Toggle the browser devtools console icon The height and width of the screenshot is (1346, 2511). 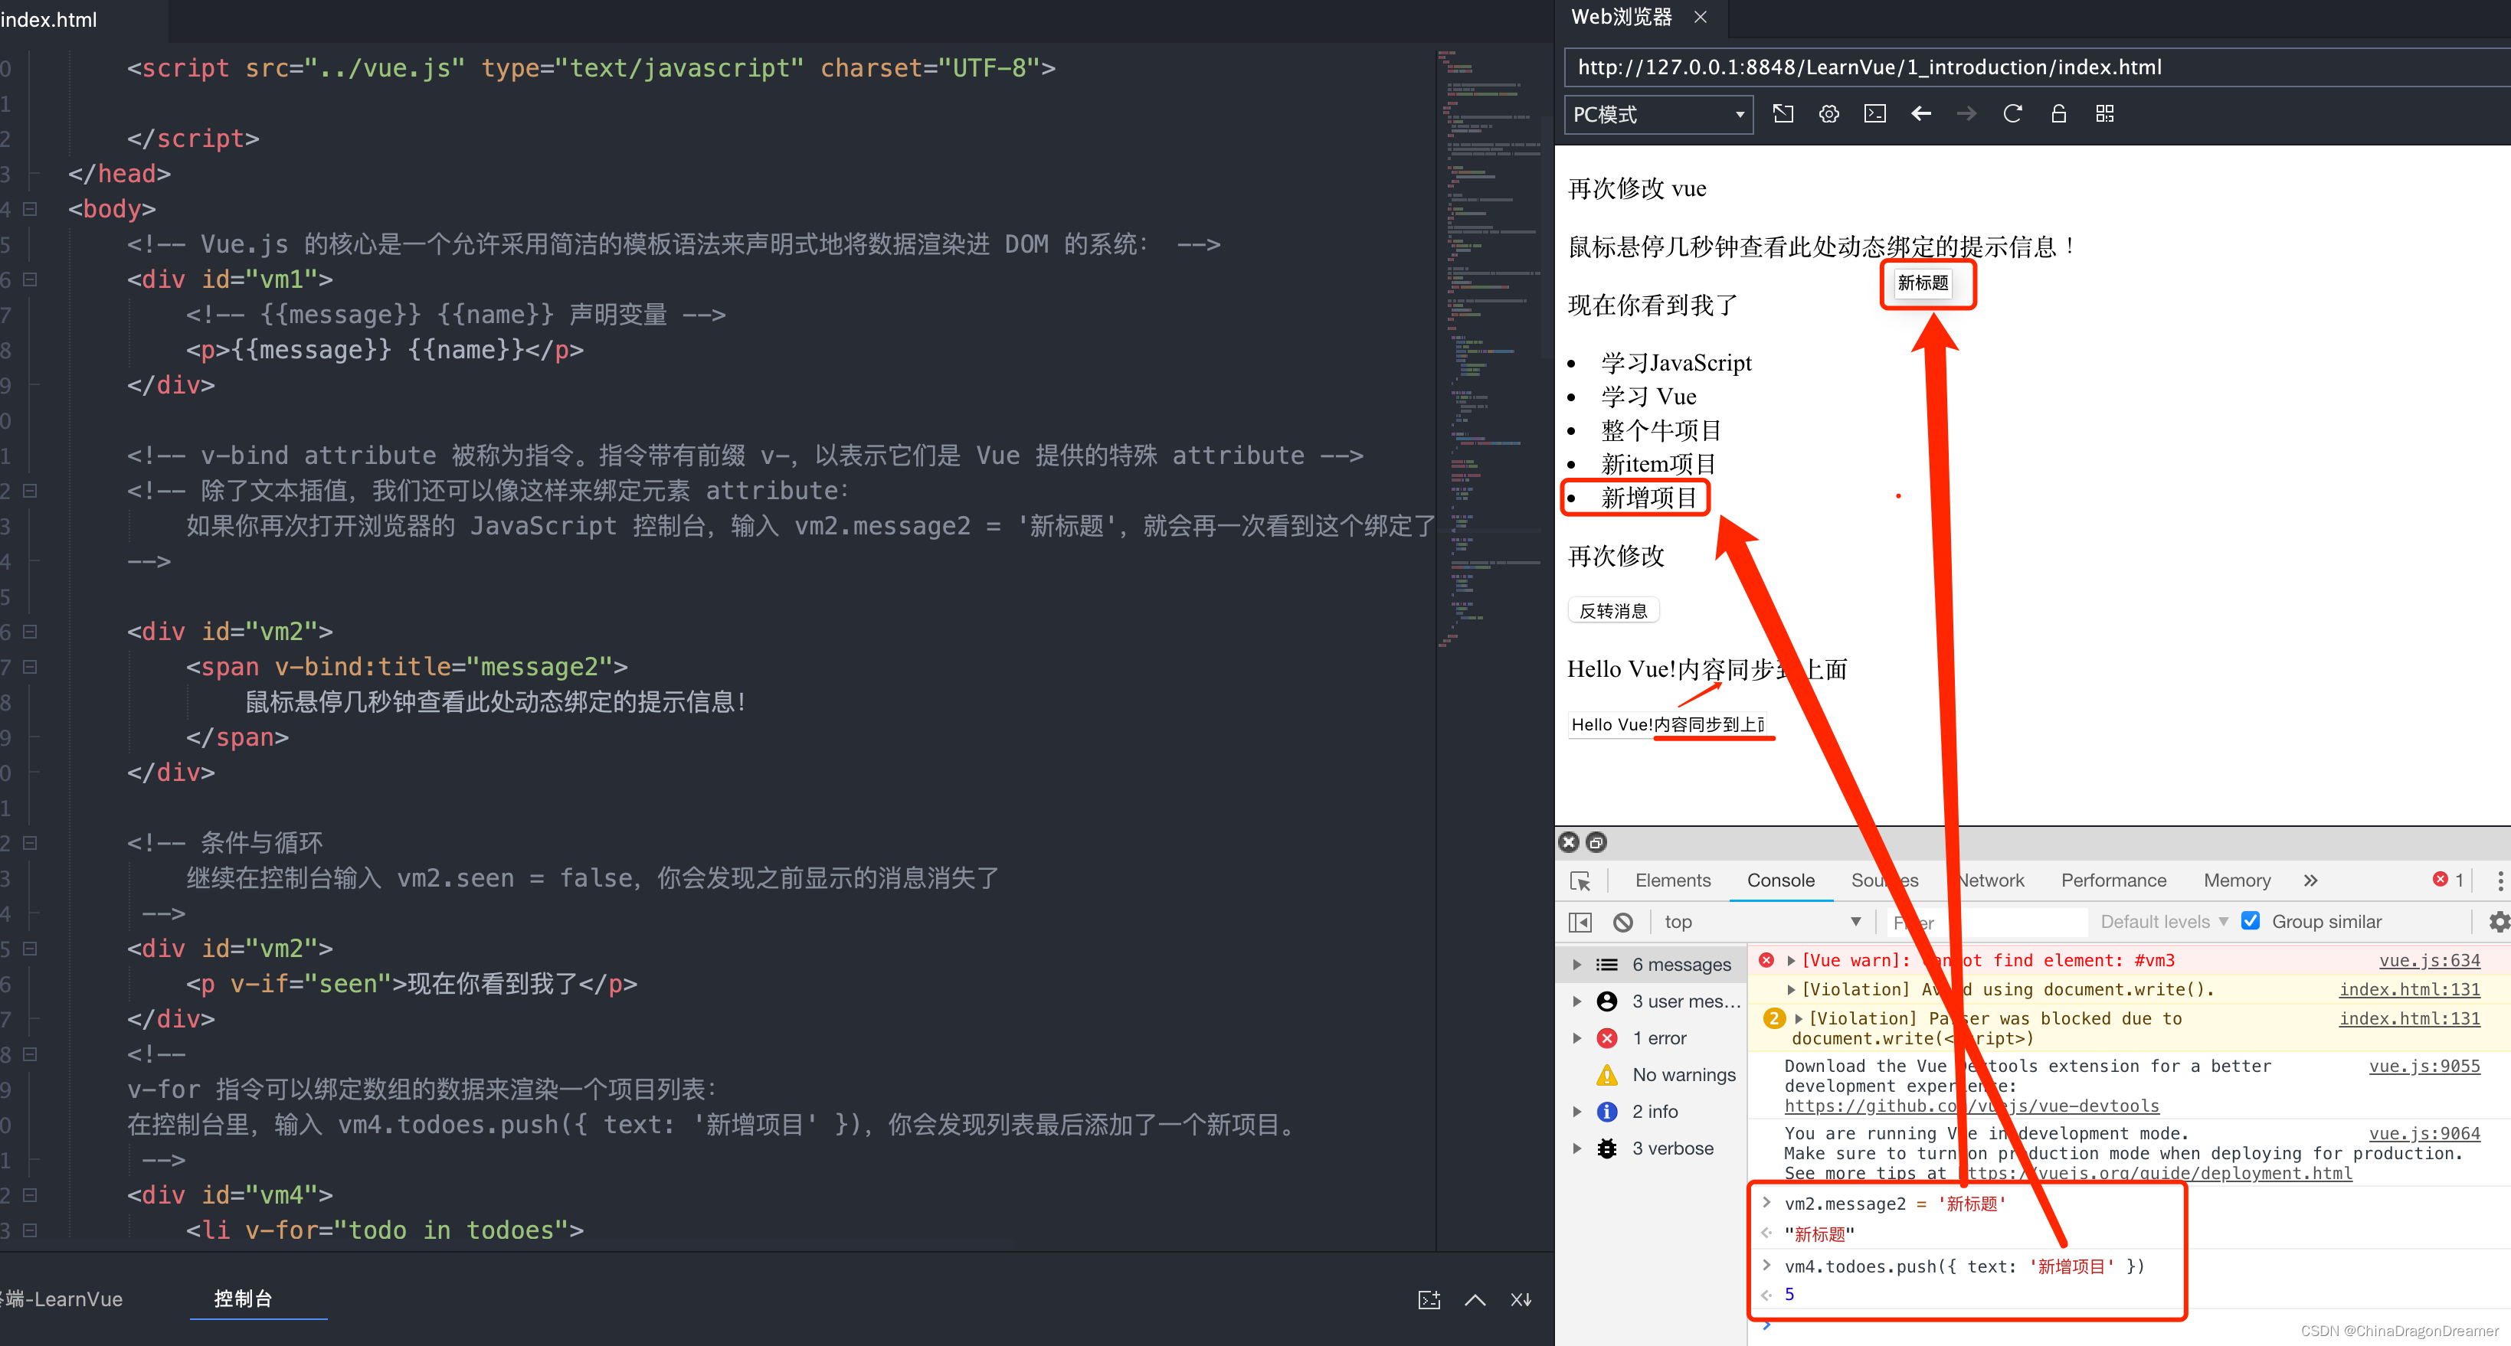point(1874,114)
